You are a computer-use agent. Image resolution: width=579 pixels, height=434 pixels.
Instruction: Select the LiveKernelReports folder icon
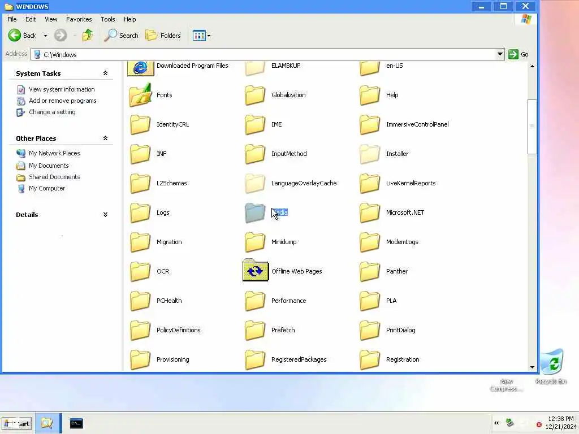(x=370, y=183)
